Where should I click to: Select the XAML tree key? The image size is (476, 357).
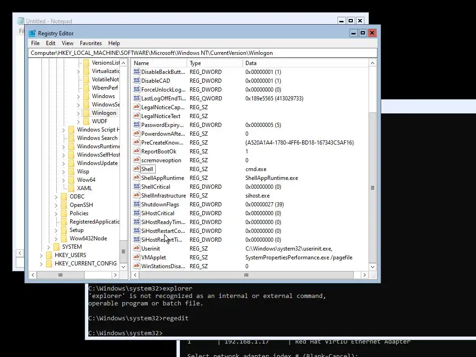tap(85, 188)
